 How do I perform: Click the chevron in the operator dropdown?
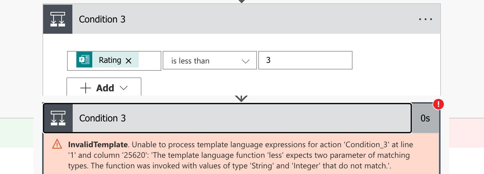[x=246, y=61]
